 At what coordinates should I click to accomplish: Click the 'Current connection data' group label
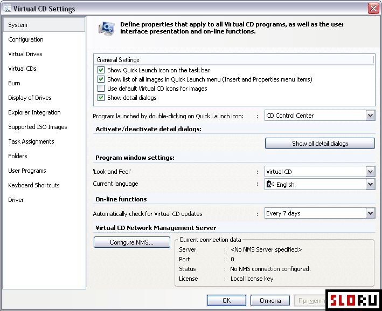tap(210, 240)
